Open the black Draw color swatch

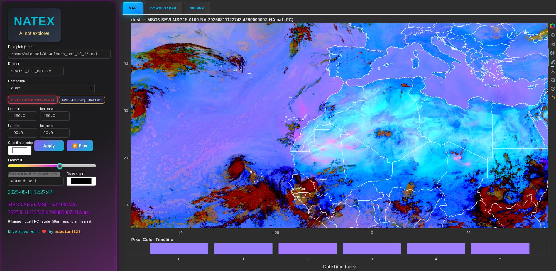[x=81, y=181]
